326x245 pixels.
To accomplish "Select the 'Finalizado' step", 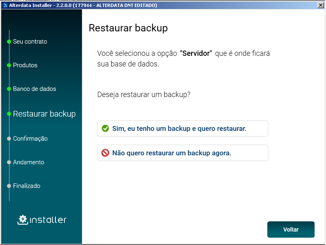I will coord(26,186).
